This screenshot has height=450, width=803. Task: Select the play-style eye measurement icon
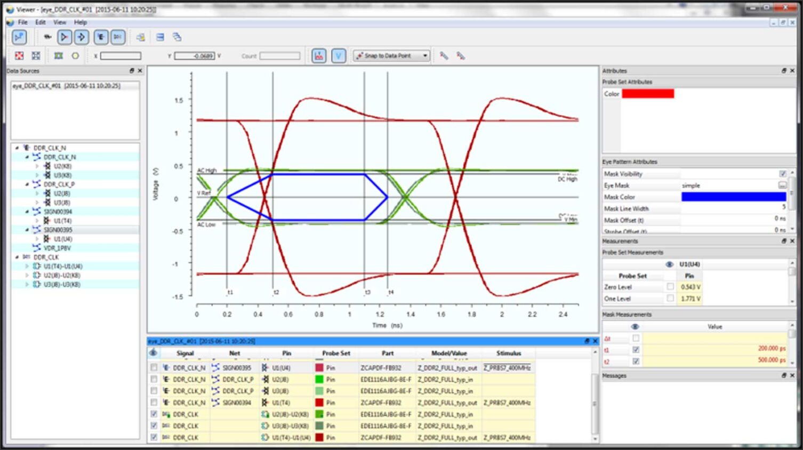pyautogui.click(x=63, y=37)
